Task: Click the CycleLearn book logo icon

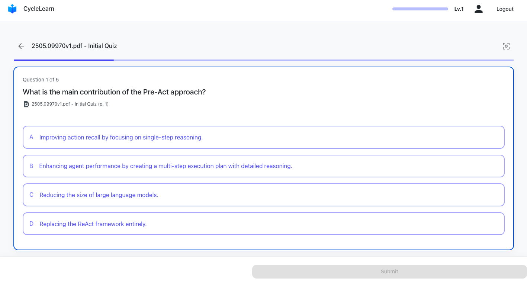Action: tap(12, 9)
